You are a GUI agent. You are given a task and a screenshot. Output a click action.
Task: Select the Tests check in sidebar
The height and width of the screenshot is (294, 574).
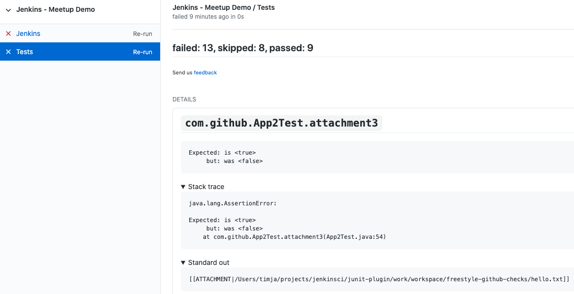(x=24, y=51)
